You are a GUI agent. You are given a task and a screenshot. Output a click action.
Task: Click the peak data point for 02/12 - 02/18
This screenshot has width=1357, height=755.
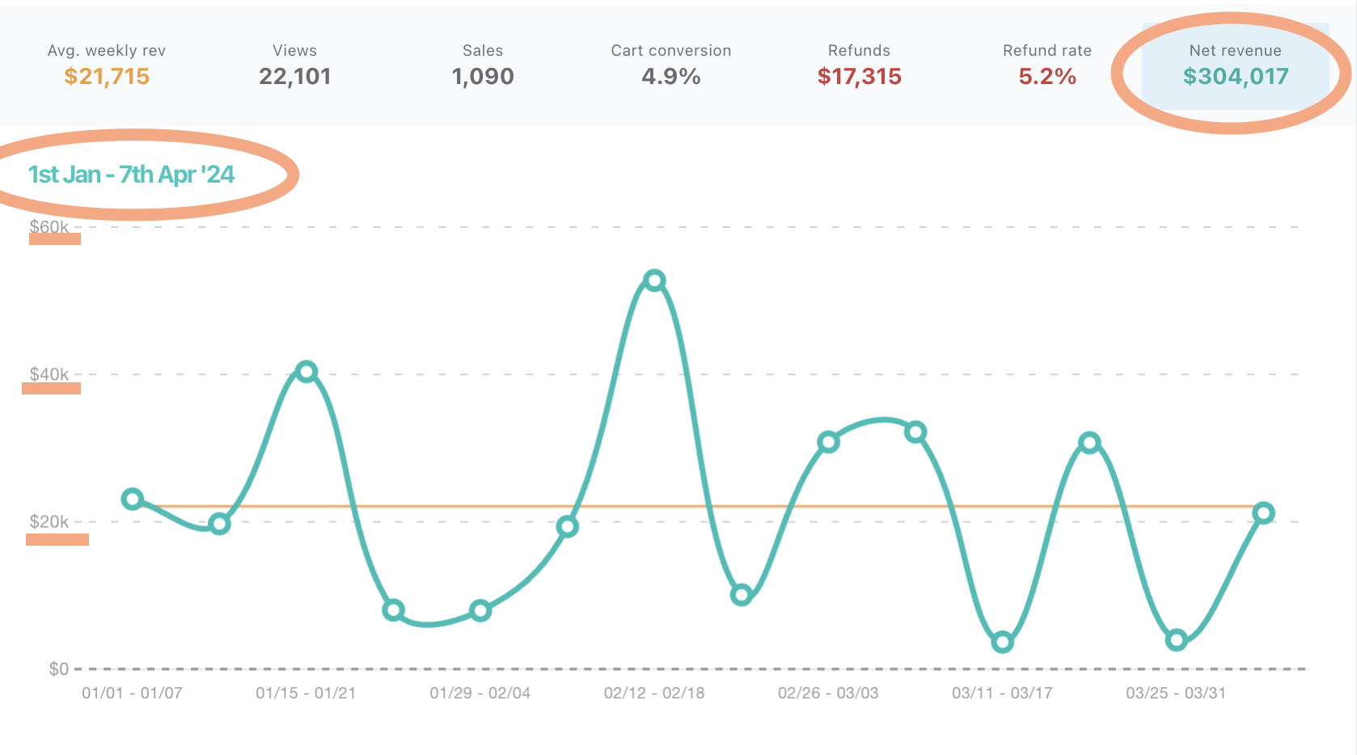654,280
